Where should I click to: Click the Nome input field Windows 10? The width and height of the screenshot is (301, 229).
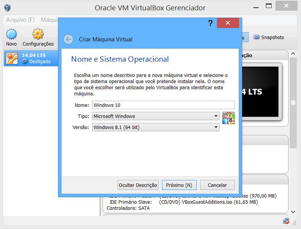[163, 105]
